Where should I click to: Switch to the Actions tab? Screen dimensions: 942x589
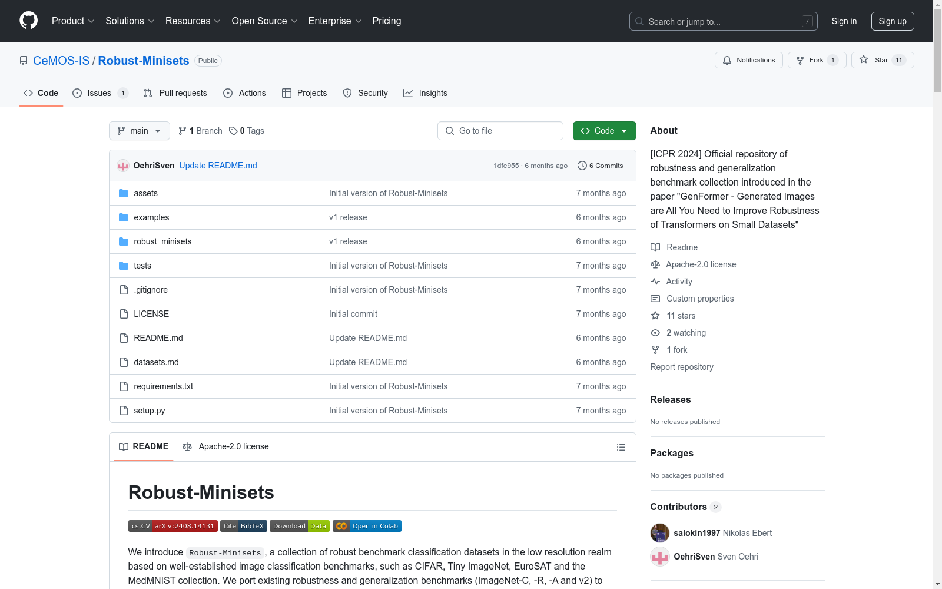pos(244,93)
